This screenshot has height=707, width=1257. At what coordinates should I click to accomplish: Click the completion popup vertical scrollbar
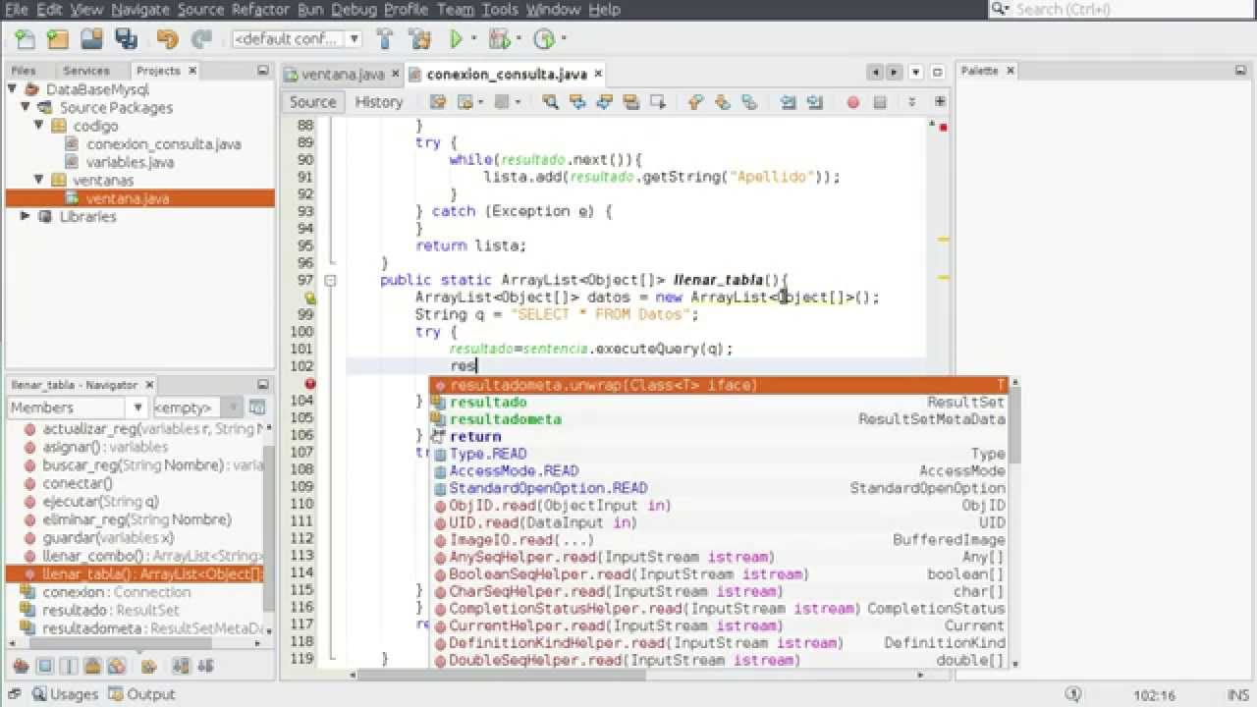click(x=1013, y=522)
